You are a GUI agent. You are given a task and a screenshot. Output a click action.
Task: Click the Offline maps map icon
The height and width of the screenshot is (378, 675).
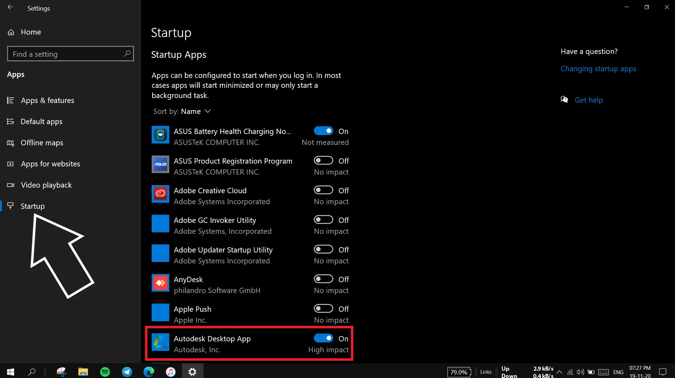pos(11,143)
